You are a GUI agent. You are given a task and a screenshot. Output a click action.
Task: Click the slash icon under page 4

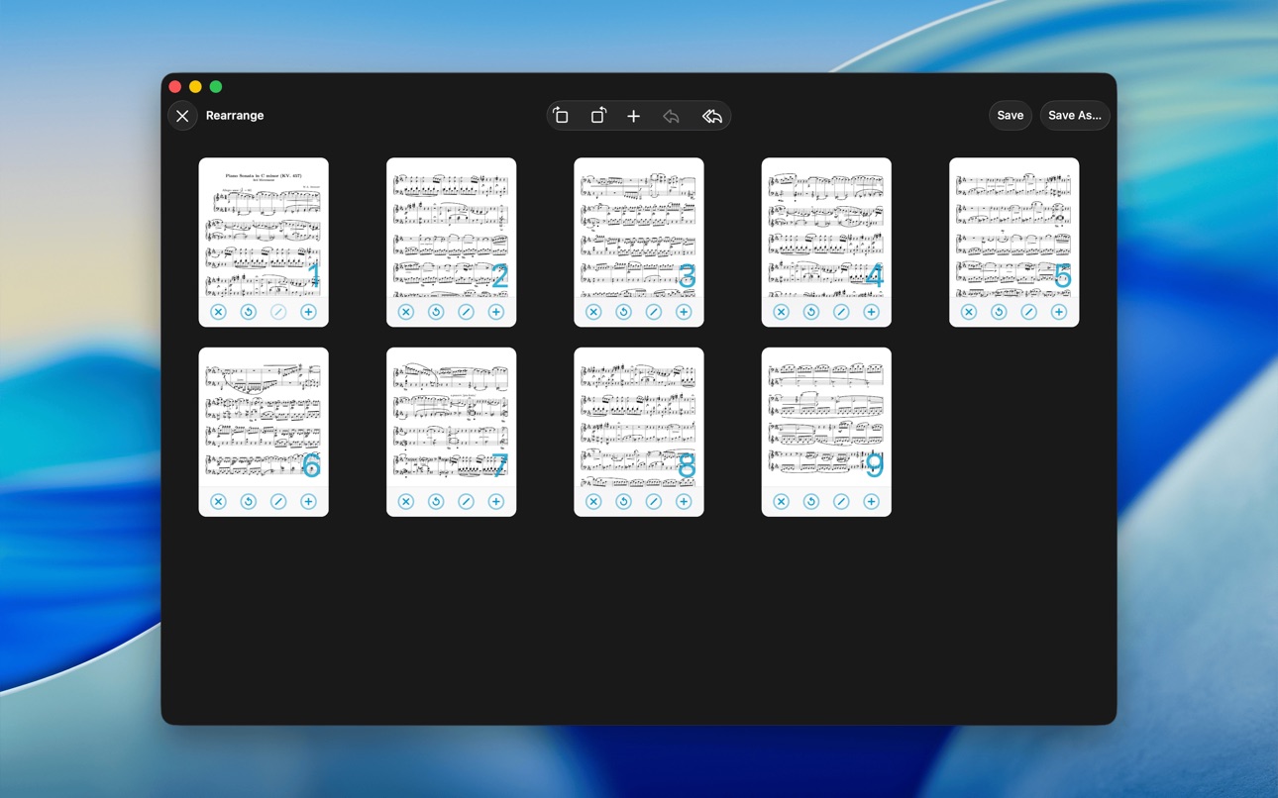pyautogui.click(x=841, y=312)
